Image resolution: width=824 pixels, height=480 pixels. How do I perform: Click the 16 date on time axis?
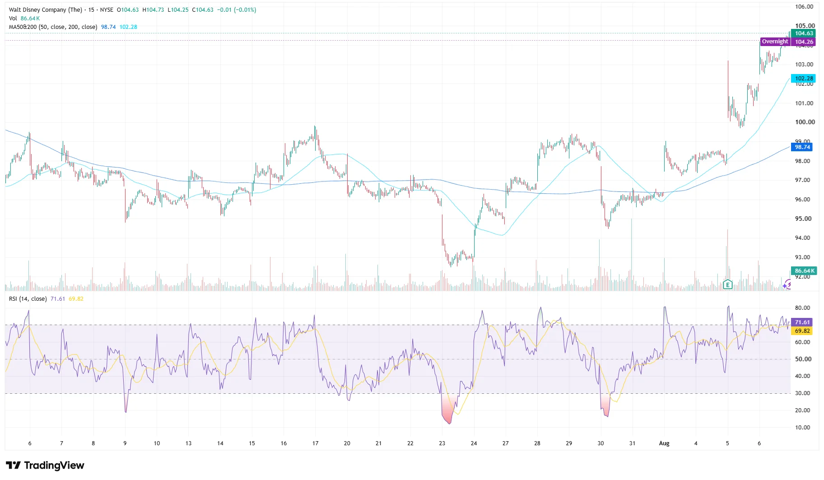pos(284,443)
